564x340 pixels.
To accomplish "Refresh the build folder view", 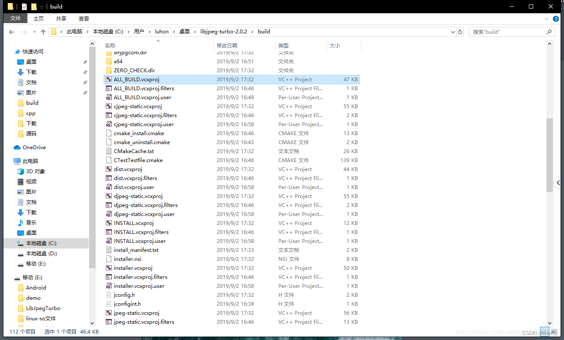I will point(459,31).
